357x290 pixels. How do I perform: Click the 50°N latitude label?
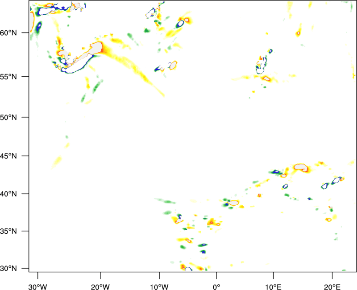click(8, 118)
